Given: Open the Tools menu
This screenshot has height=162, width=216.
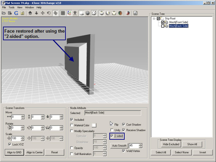Looking at the screenshot, I should (12, 7).
